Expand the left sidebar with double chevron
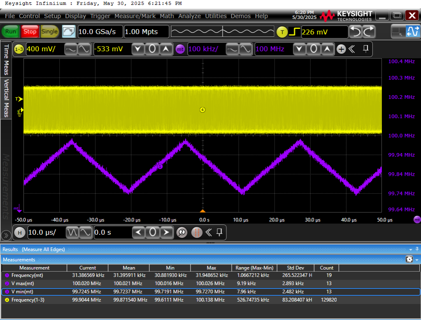 [x=6, y=236]
